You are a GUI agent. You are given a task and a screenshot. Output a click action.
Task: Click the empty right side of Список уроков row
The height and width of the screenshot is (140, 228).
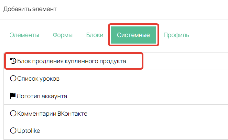point(155,79)
